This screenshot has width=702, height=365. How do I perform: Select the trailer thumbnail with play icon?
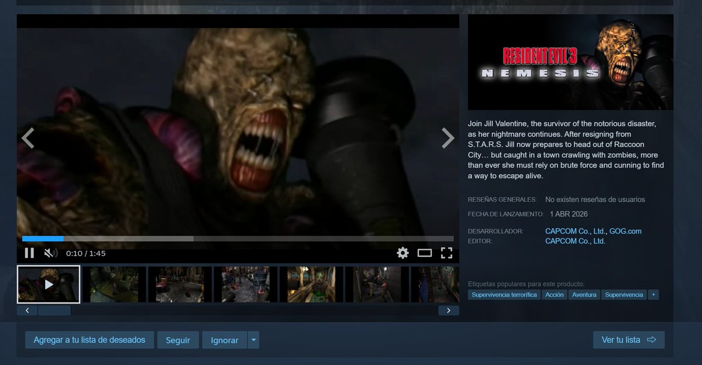tap(49, 284)
